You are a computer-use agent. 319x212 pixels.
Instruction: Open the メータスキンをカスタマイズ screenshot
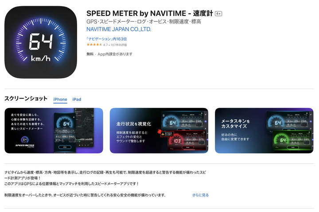point(264,131)
